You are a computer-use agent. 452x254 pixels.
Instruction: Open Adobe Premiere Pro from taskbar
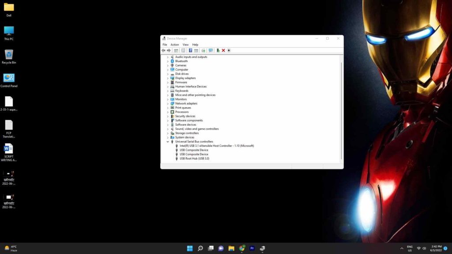252,248
